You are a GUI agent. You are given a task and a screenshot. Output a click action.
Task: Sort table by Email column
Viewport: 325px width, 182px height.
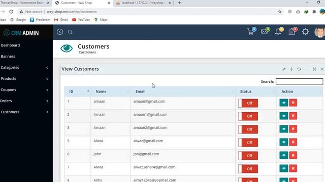tap(183, 92)
